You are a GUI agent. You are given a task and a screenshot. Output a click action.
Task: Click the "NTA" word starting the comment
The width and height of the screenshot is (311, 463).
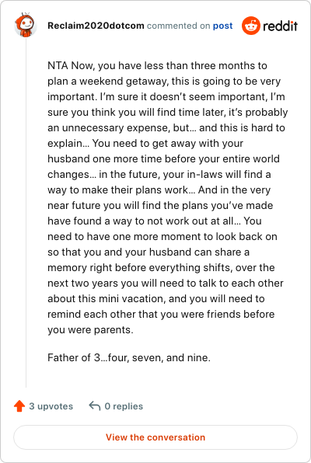[x=58, y=65]
